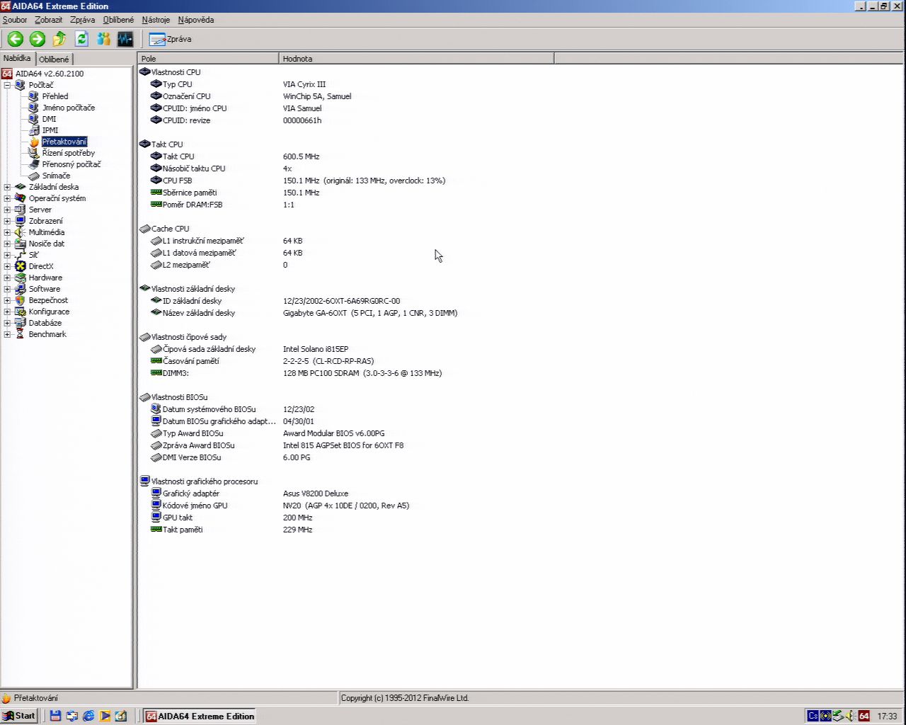Click the Vlastnosti CPU group icon
The height and width of the screenshot is (725, 906).
(145, 72)
